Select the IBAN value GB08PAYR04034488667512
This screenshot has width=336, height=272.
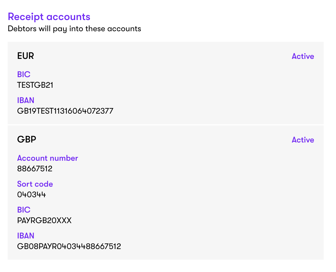(69, 246)
